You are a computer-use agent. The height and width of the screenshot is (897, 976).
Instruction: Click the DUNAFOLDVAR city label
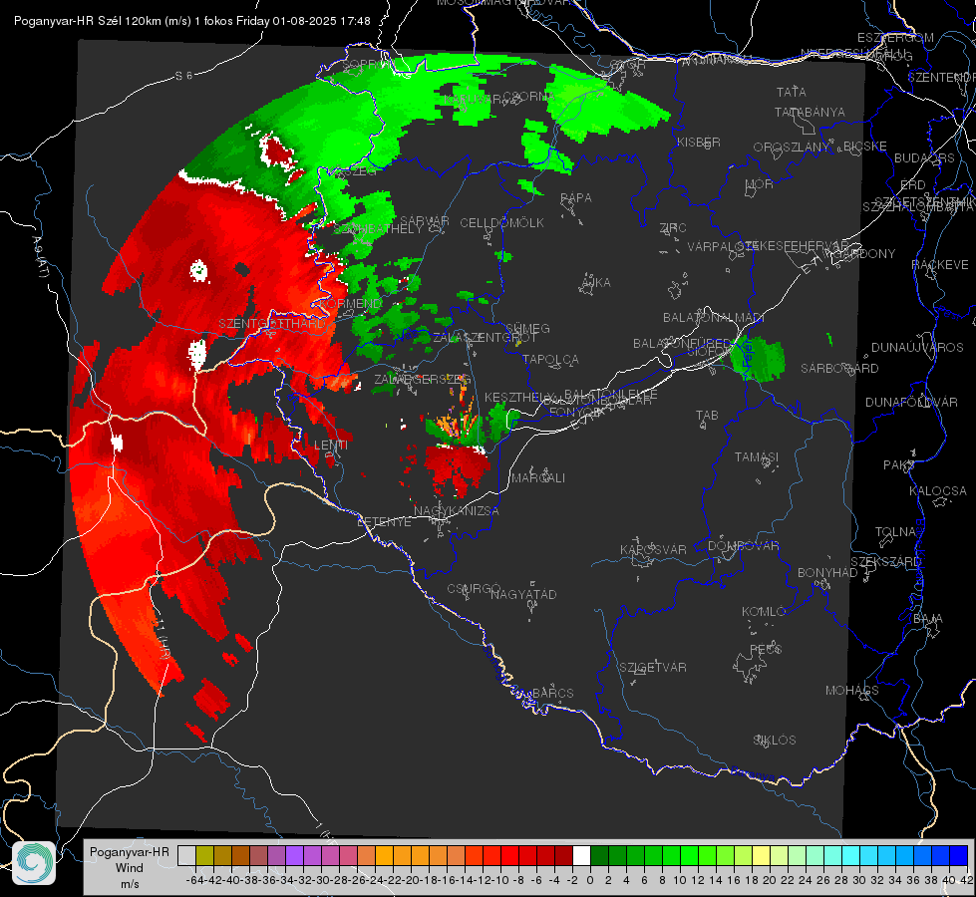pos(911,403)
